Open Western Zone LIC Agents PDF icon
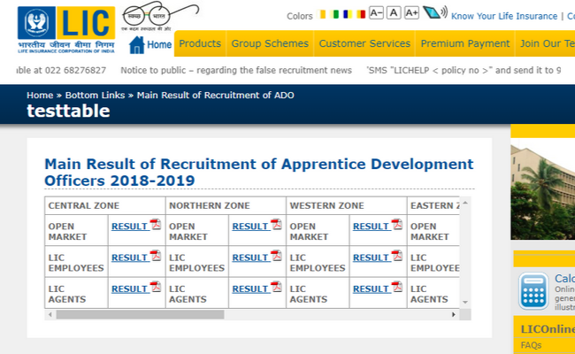Screen dimensions: 575x354 click(397, 288)
